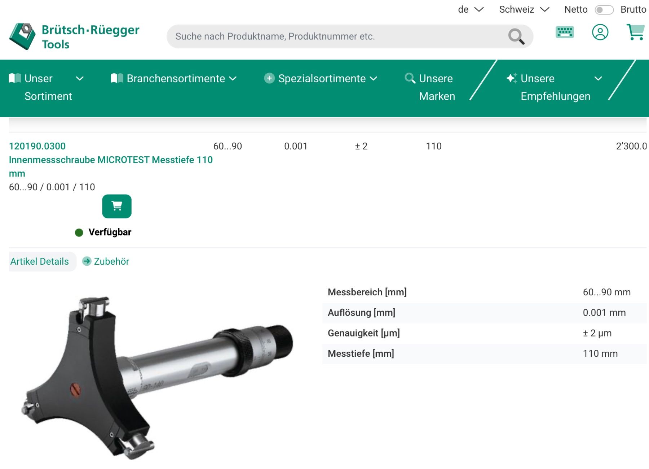Open Innenmessschraube MICROTEST Messtiefe 110 link
The image size is (649, 469).
point(111,166)
